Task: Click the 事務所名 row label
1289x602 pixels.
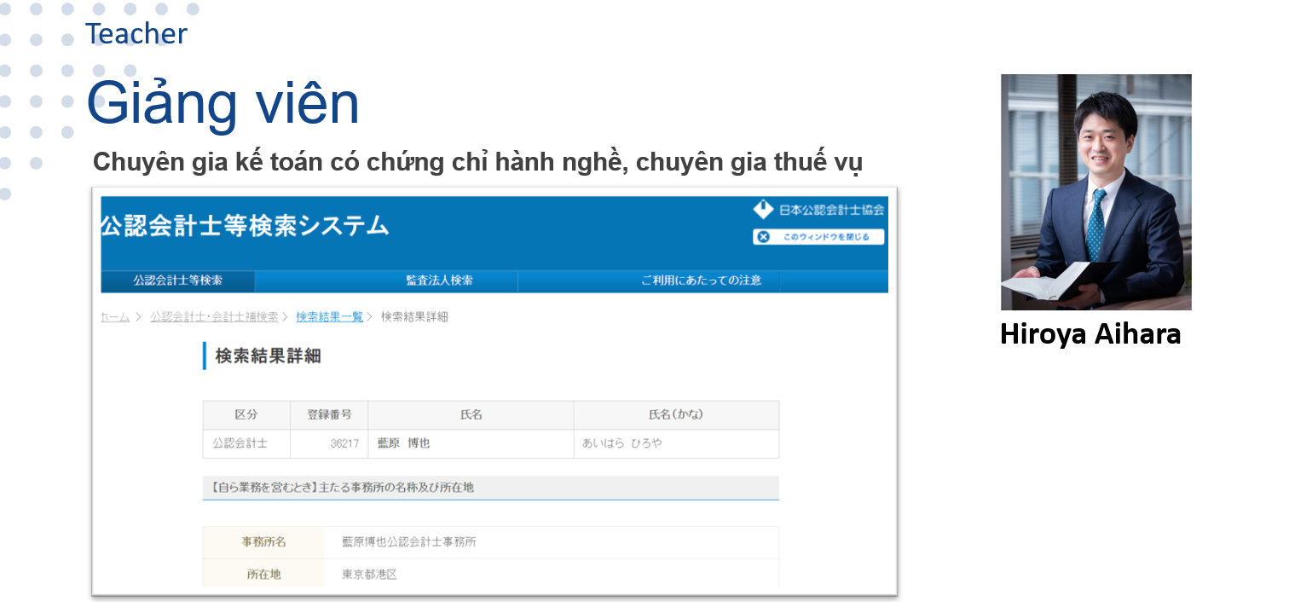Action: click(x=263, y=542)
